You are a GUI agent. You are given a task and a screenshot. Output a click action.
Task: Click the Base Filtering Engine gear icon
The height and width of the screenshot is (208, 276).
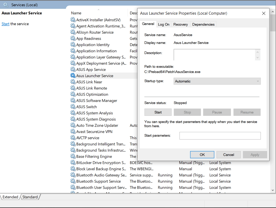click(x=73, y=156)
